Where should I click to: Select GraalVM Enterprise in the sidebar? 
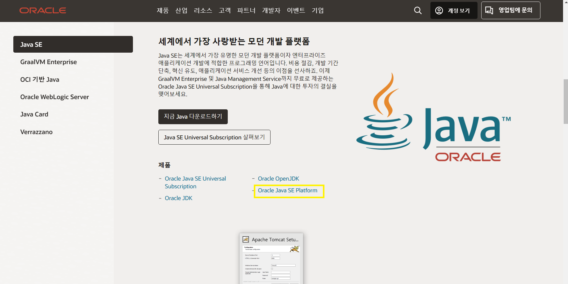coord(49,62)
